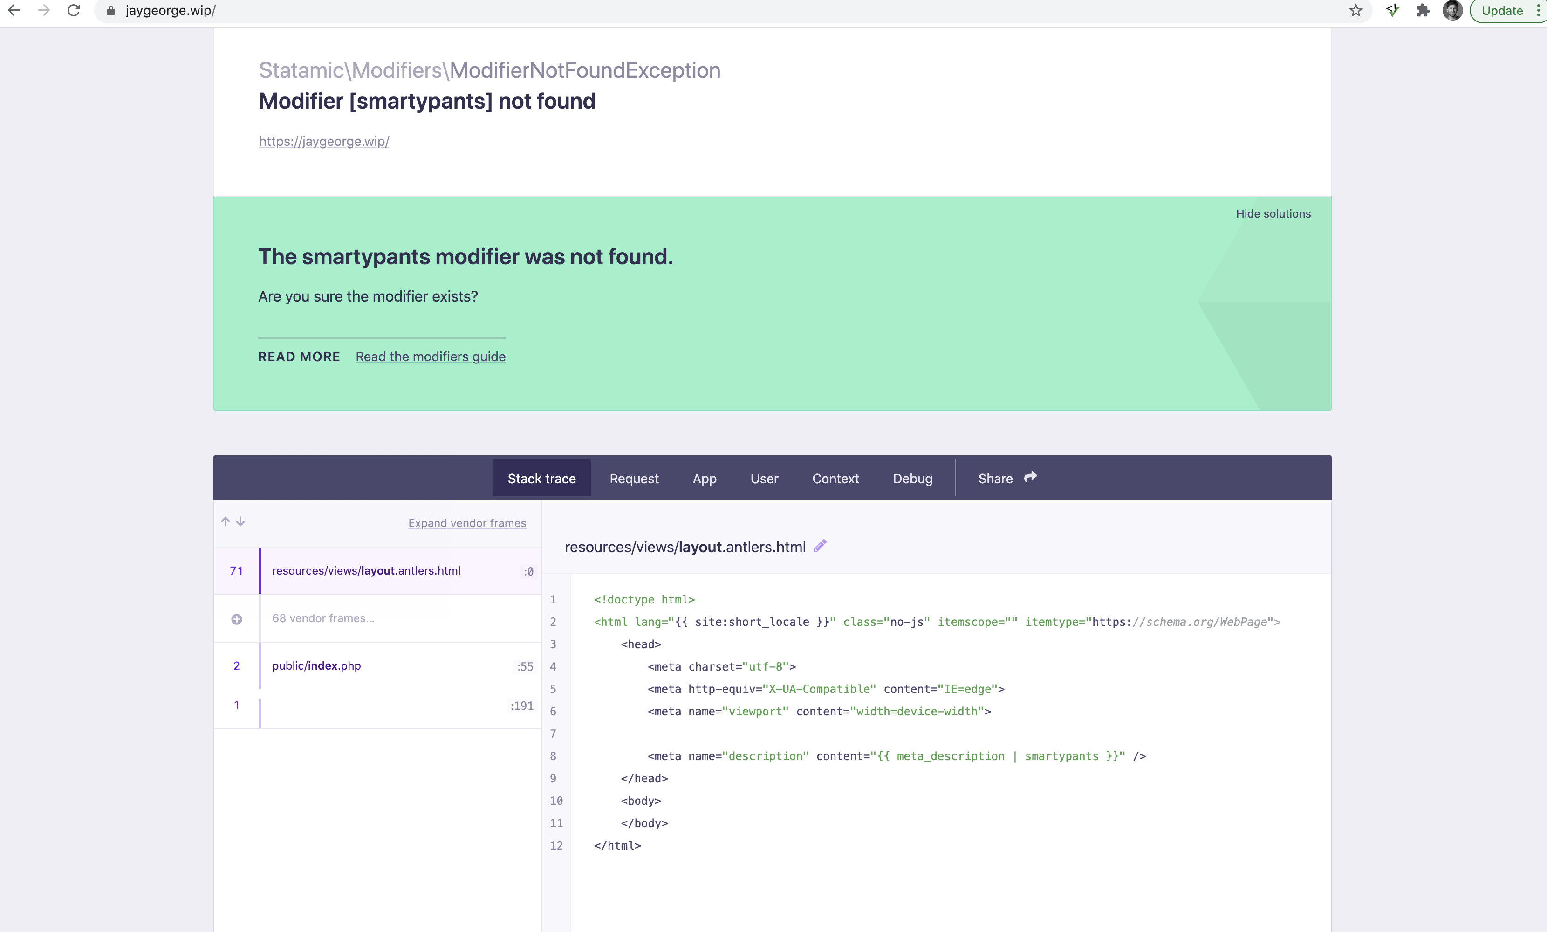View the Context tab
This screenshot has height=932, width=1547.
[x=835, y=478]
